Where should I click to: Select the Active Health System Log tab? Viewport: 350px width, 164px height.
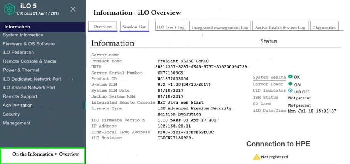tap(280, 27)
